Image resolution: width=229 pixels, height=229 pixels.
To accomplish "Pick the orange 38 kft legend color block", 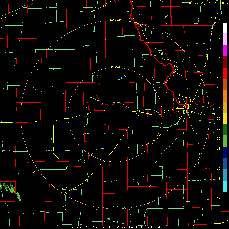I will click(x=225, y=96).
